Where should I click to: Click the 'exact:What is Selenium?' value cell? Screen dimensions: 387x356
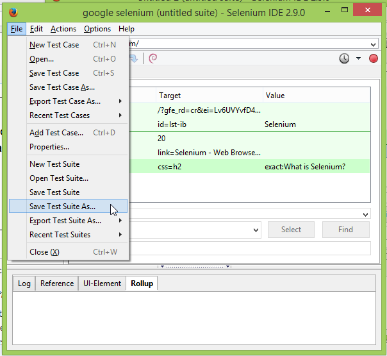(x=305, y=167)
